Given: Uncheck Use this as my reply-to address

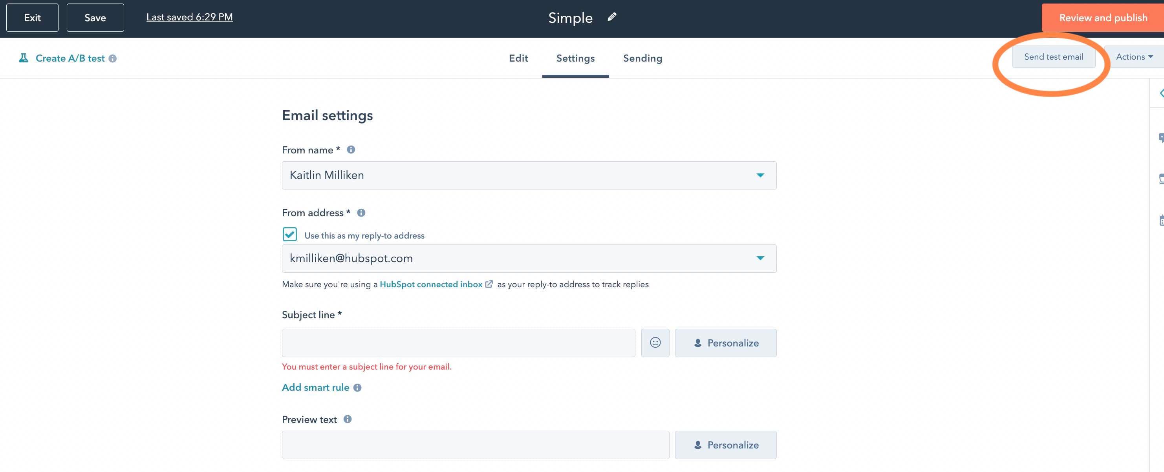Looking at the screenshot, I should [290, 235].
